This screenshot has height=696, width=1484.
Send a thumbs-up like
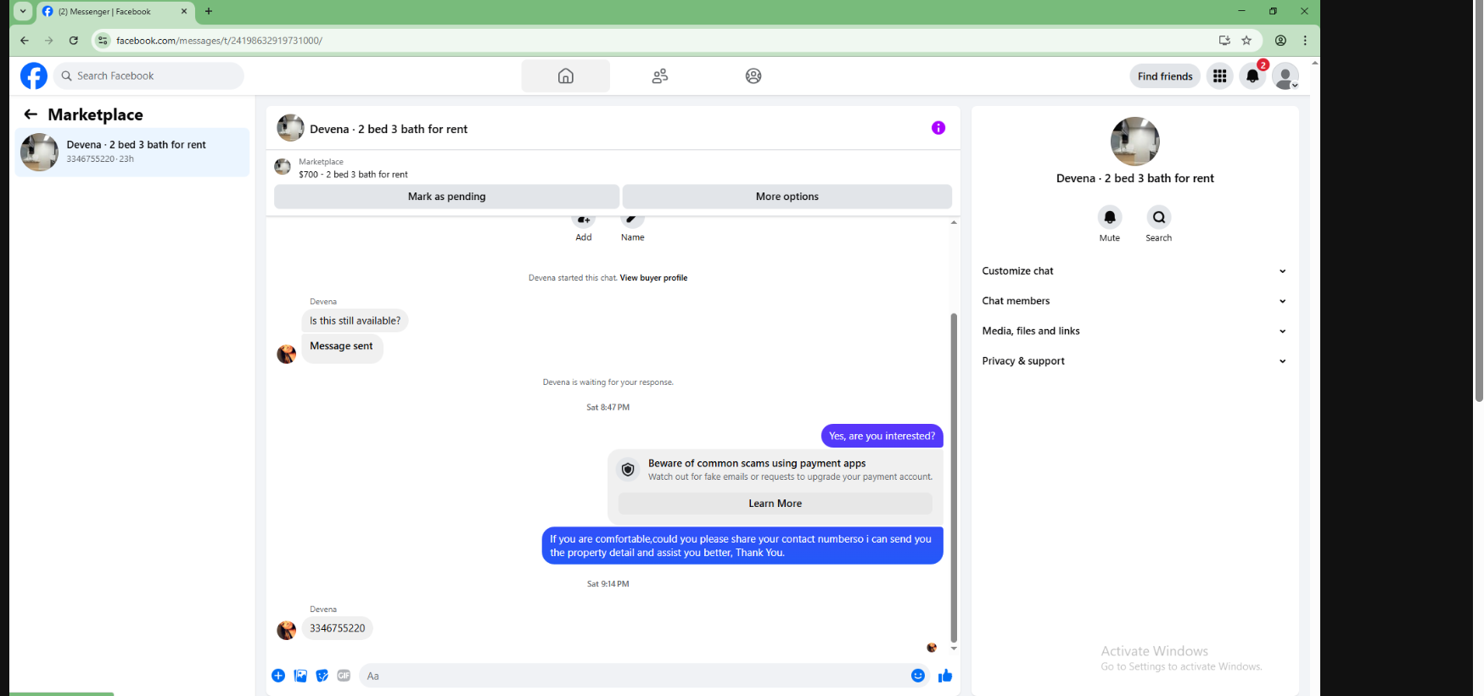tap(945, 676)
